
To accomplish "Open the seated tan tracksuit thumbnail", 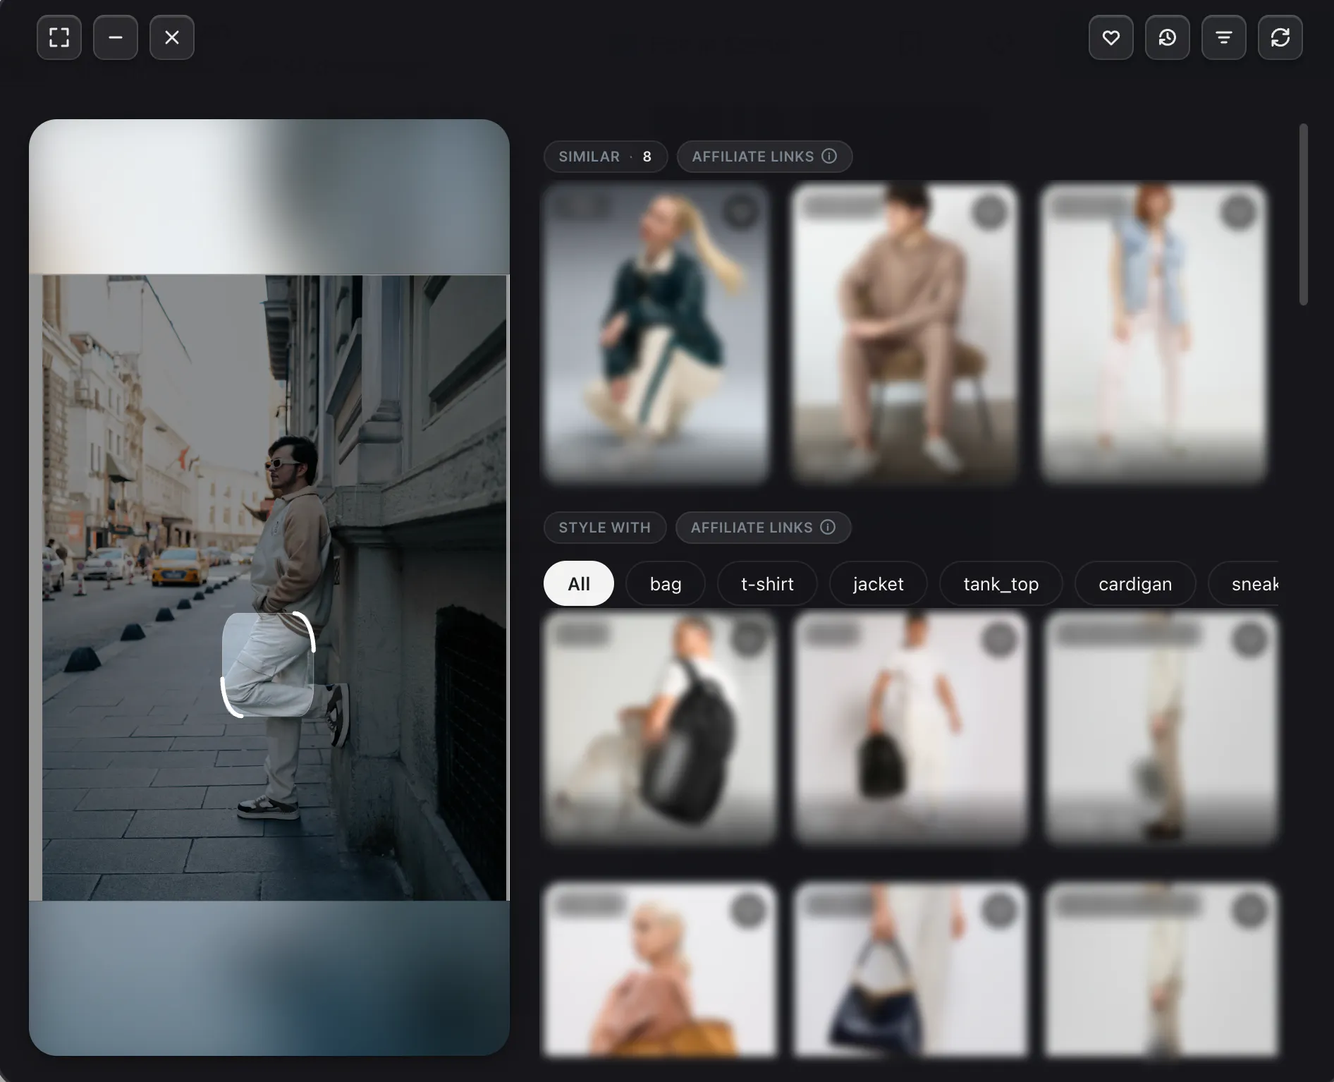I will click(x=905, y=333).
